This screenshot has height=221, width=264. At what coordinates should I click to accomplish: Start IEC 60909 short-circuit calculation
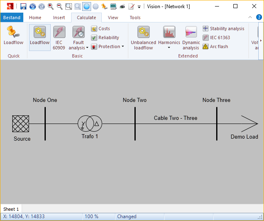click(59, 38)
